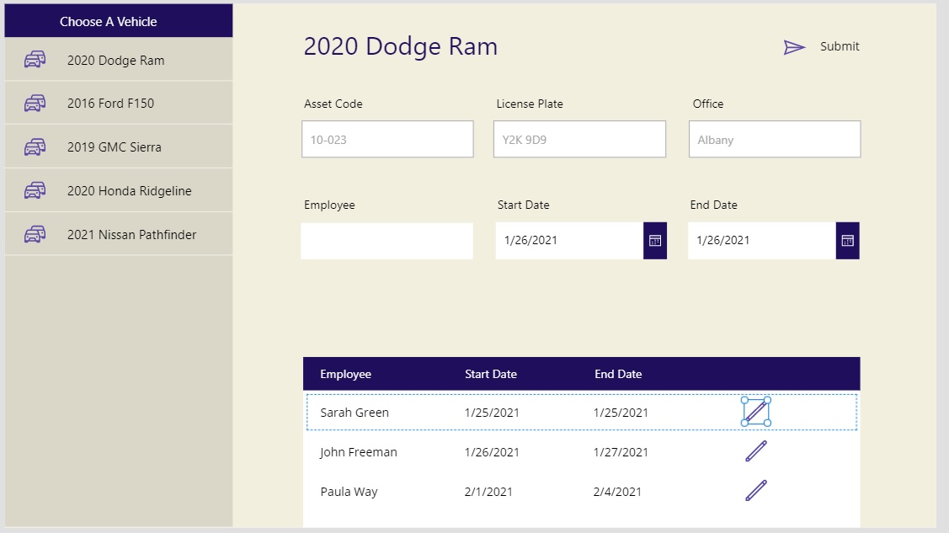Viewport: 949px width, 533px height.
Task: Click the car icon for 2021 Nissan Pathfinder
Action: pos(35,234)
